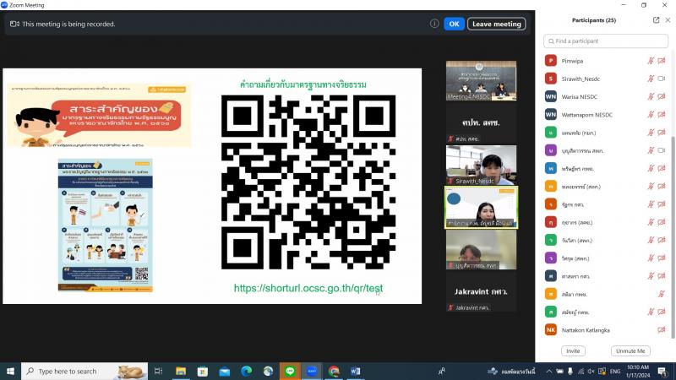Click Warisa NESDC's WN avatar

coord(551,96)
